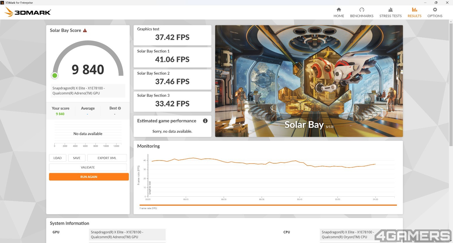Click the GPU name under the score gauge
This screenshot has width=453, height=243.
coord(88,91)
